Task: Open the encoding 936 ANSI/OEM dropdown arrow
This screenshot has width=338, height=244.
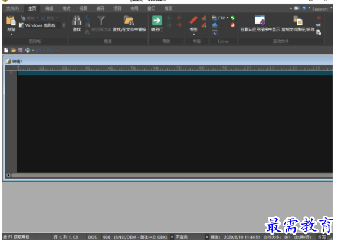Action: (172, 237)
